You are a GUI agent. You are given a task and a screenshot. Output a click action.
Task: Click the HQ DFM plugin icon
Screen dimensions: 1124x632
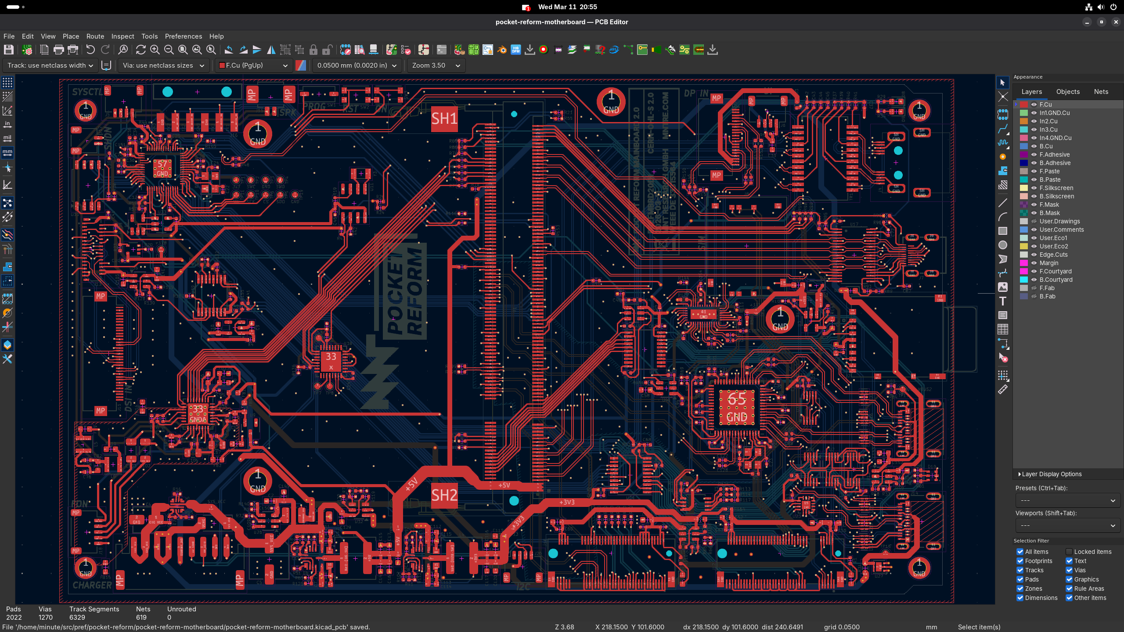(516, 50)
